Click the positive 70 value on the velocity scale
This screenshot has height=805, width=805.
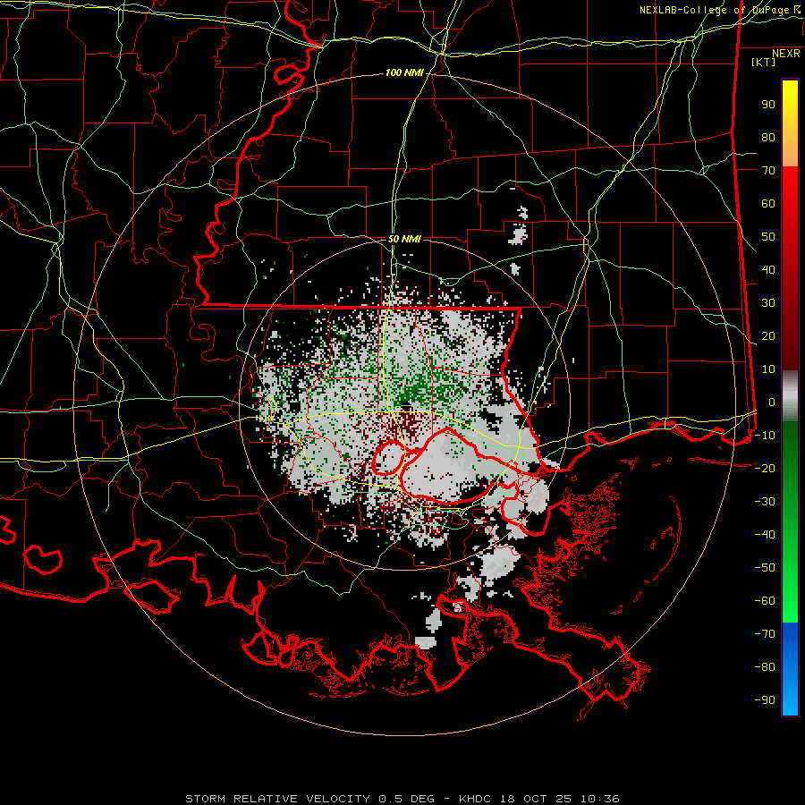[768, 171]
